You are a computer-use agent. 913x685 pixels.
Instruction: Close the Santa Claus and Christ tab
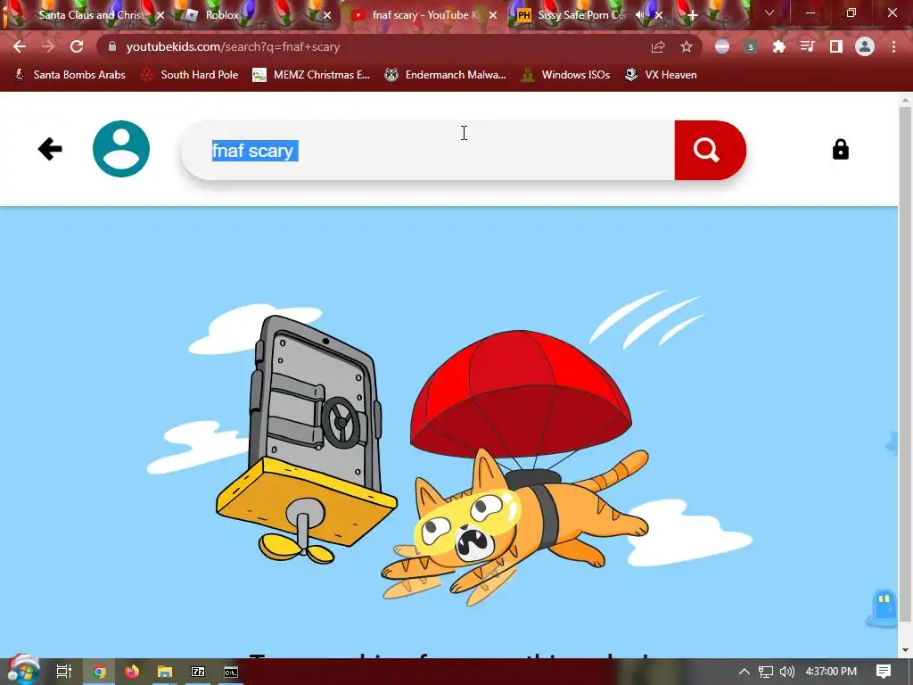tap(160, 16)
